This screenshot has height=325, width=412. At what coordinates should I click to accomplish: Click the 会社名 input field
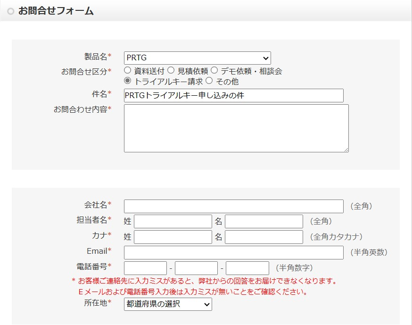click(234, 206)
